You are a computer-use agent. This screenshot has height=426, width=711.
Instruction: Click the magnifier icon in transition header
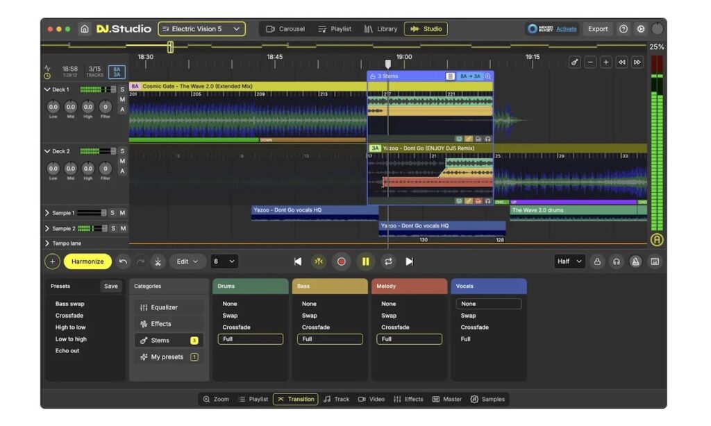click(x=488, y=76)
